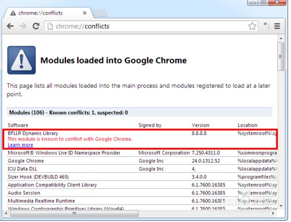Show hidden extensions via the chevron icon
Screen dimensions: 291x222
pos(266,24)
